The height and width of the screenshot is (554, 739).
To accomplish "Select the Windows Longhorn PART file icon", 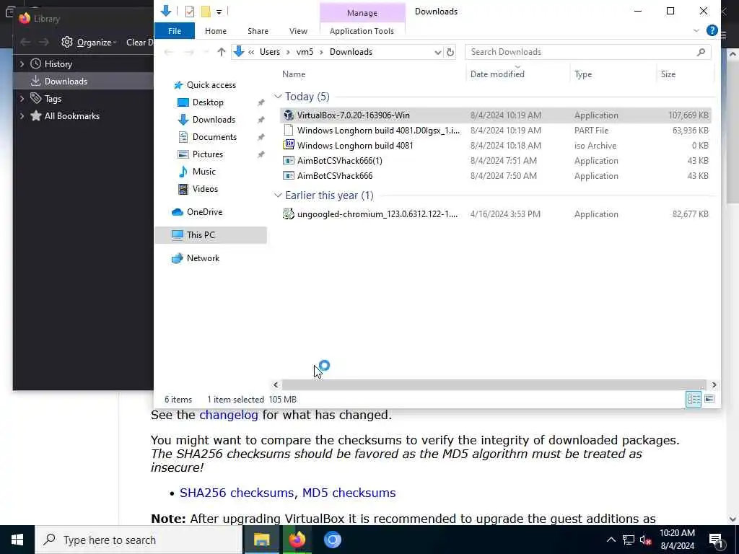I will [x=289, y=130].
